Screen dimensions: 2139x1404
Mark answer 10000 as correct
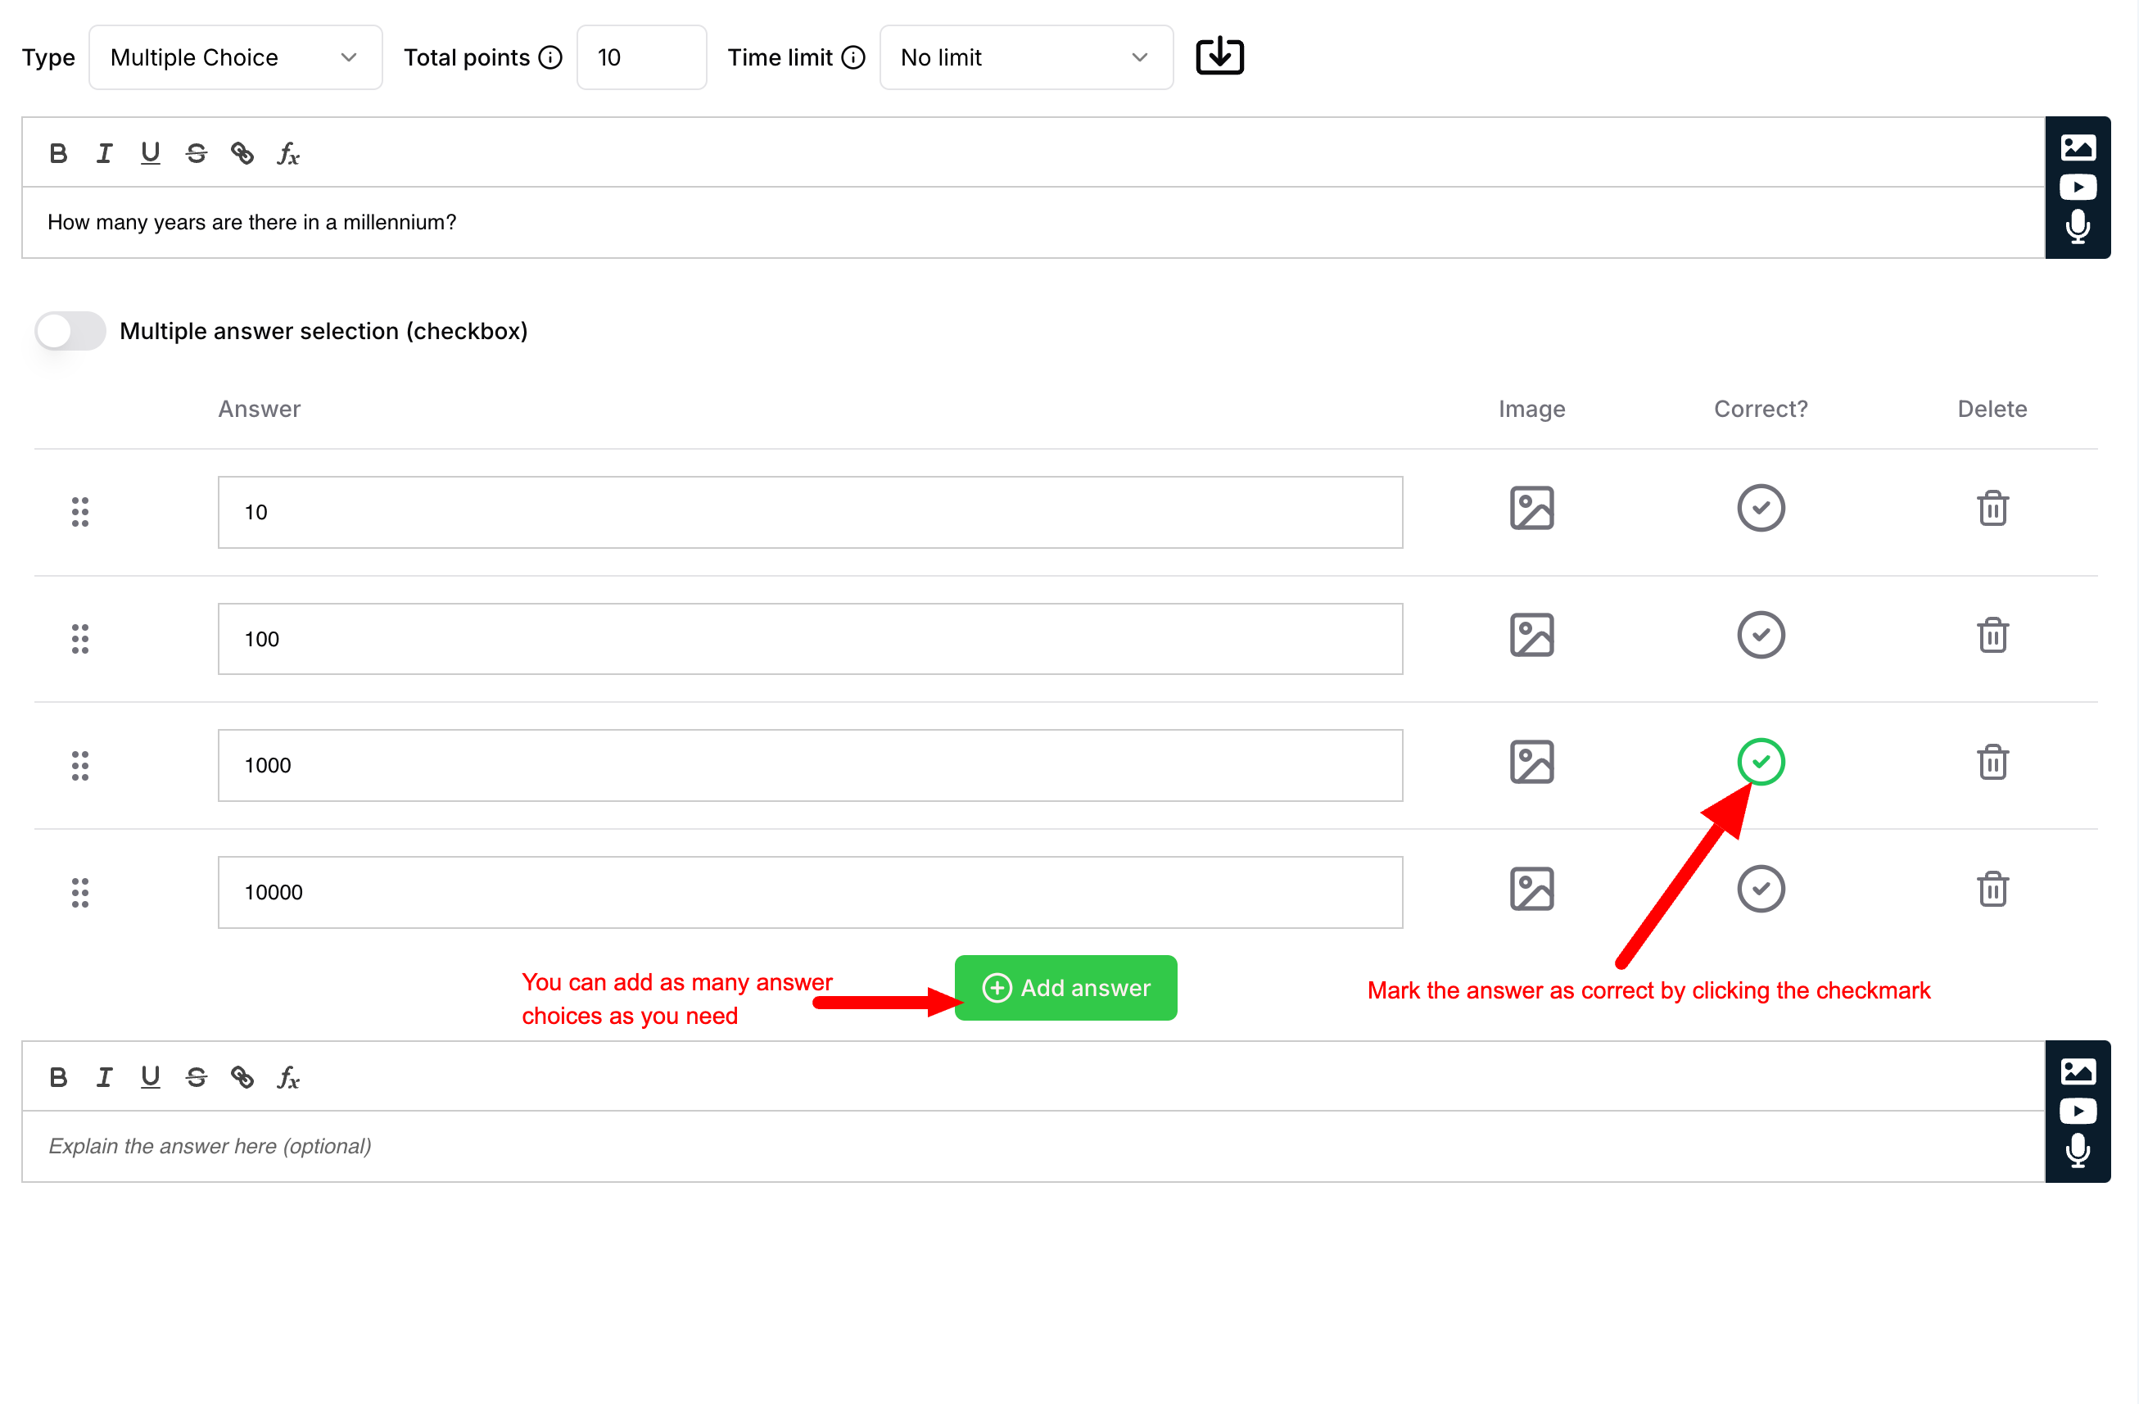tap(1760, 889)
